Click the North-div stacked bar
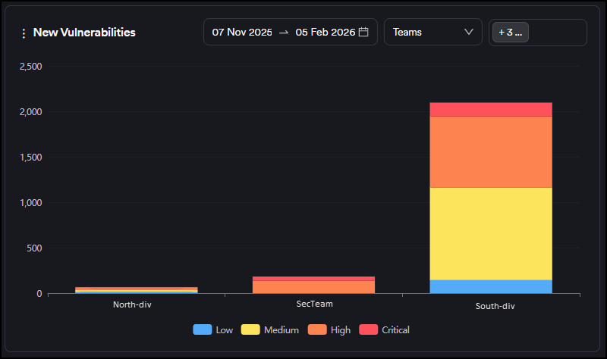The height and width of the screenshot is (359, 607). coord(137,290)
